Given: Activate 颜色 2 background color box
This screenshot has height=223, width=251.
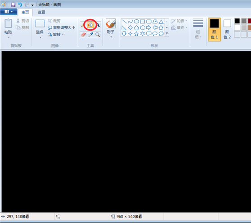Looking at the screenshot, I should point(227,29).
